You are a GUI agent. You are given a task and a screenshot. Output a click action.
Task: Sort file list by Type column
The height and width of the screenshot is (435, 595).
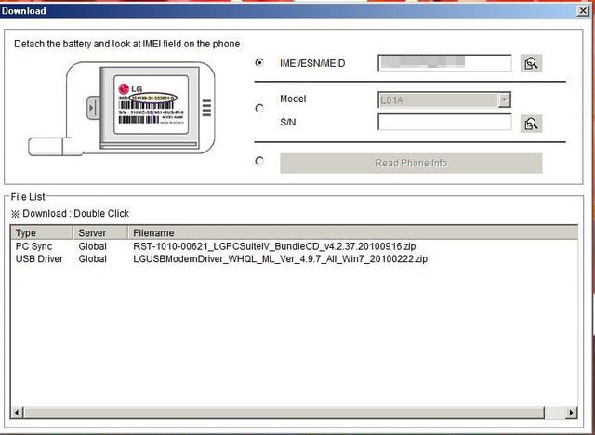[42, 232]
